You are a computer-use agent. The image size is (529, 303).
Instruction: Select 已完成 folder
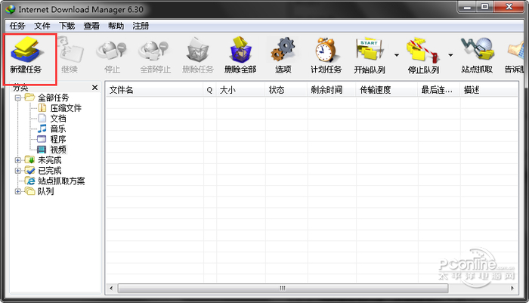49,171
